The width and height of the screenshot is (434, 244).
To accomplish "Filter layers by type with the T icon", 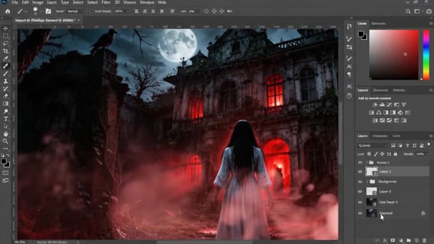I will 407,145.
